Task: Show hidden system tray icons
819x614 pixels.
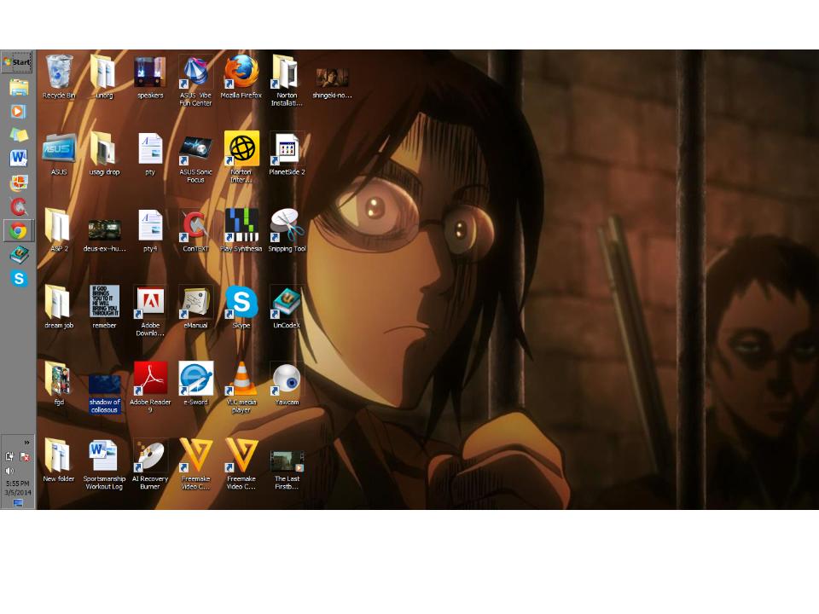Action: (x=26, y=443)
